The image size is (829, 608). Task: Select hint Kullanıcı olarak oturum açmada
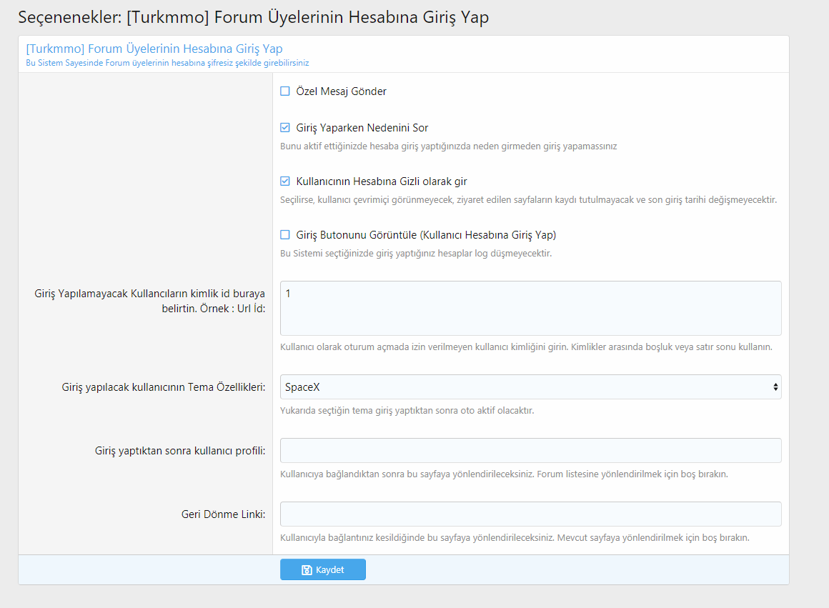[526, 347]
